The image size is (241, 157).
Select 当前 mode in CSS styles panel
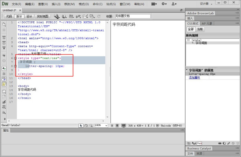(x=200, y=29)
